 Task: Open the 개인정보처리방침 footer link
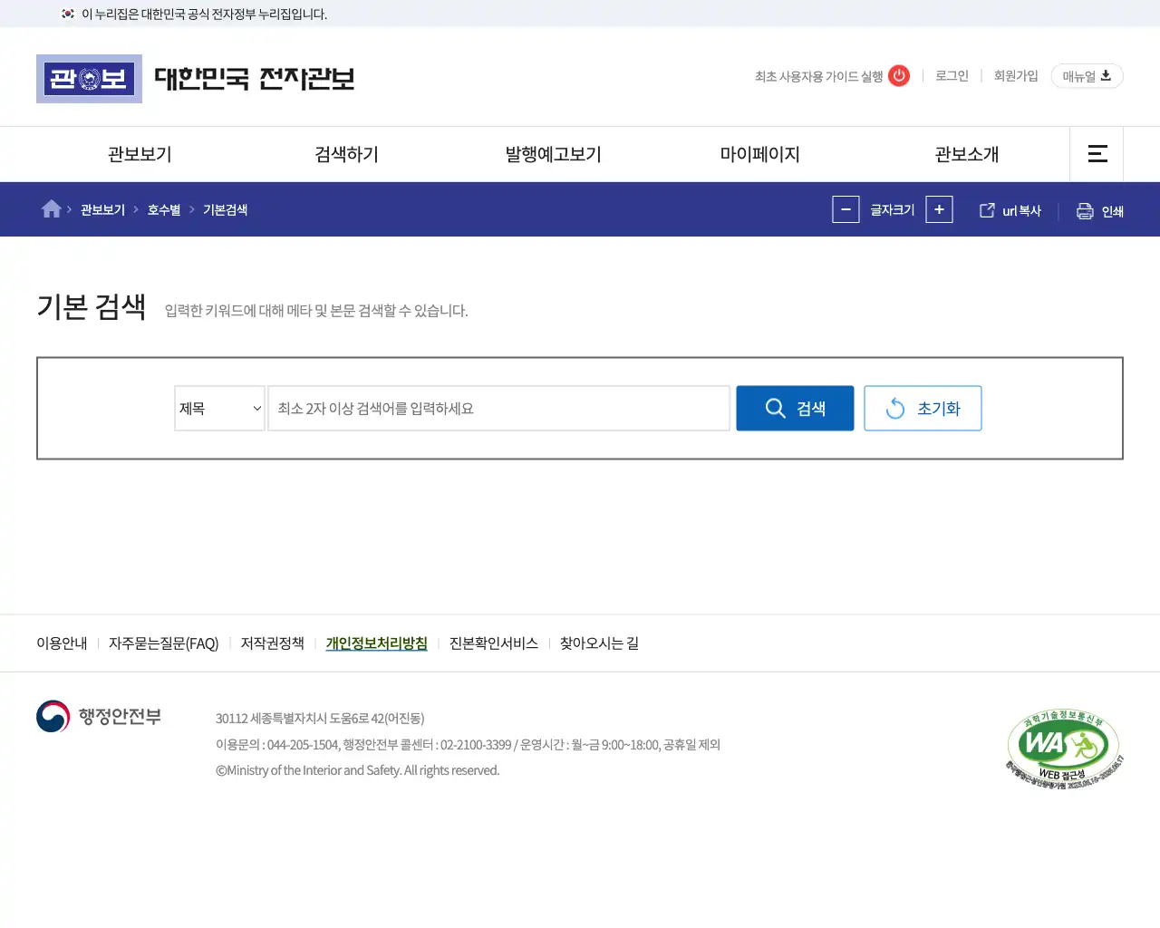(376, 643)
